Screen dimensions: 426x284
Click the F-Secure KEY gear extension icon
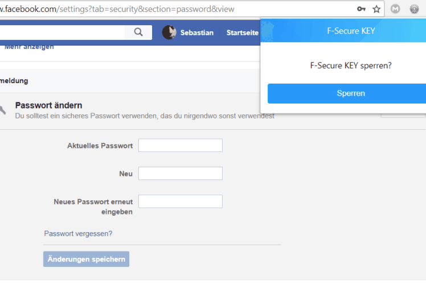(x=414, y=9)
